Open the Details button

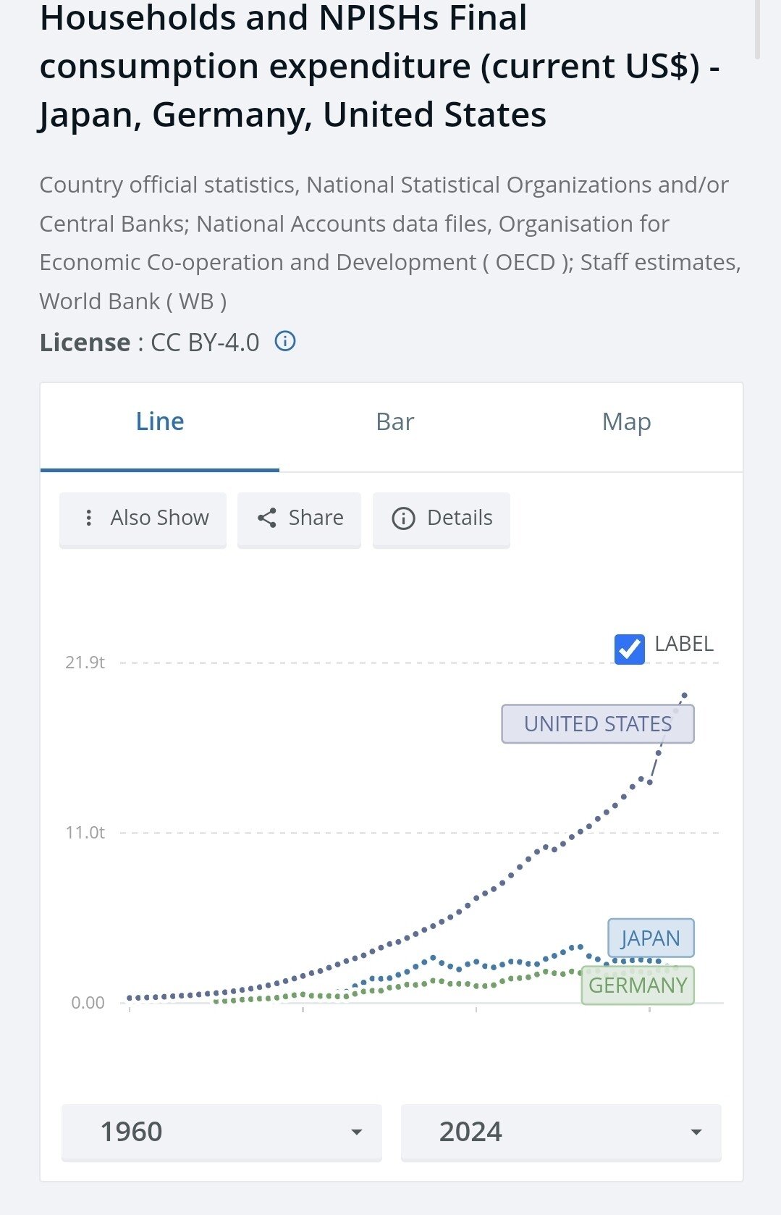pyautogui.click(x=442, y=518)
